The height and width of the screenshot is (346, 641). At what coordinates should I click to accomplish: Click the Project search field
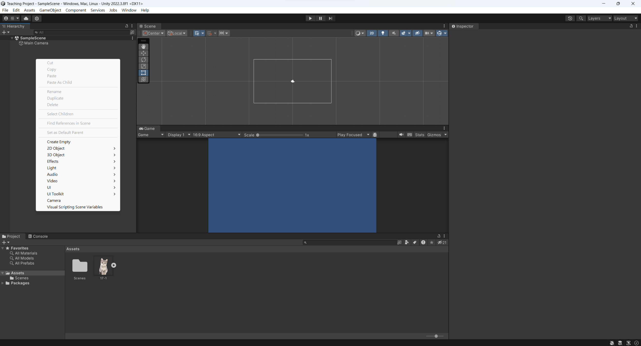click(350, 242)
